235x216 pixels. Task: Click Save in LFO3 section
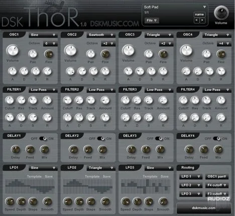165,176
